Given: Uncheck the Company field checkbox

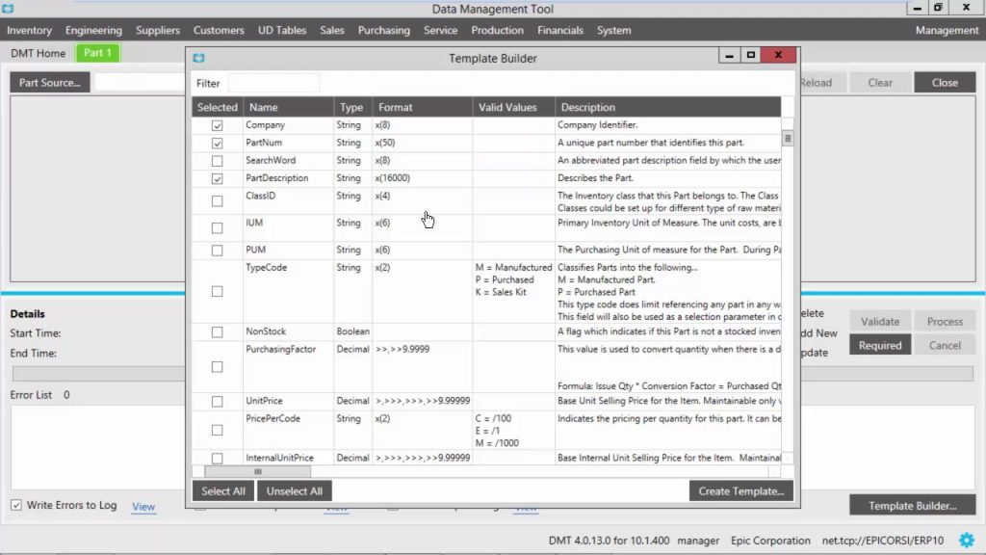Looking at the screenshot, I should click(217, 125).
